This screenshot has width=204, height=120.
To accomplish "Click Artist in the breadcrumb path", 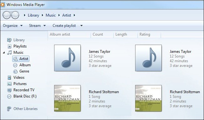I will point(67,15).
